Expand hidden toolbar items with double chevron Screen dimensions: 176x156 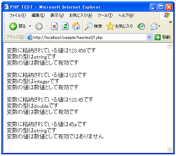click(170, 22)
